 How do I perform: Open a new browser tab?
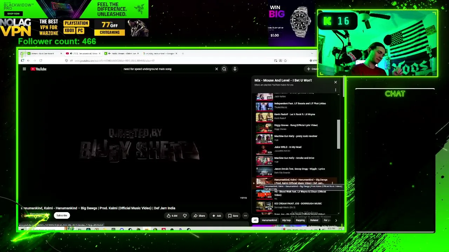(x=183, y=54)
